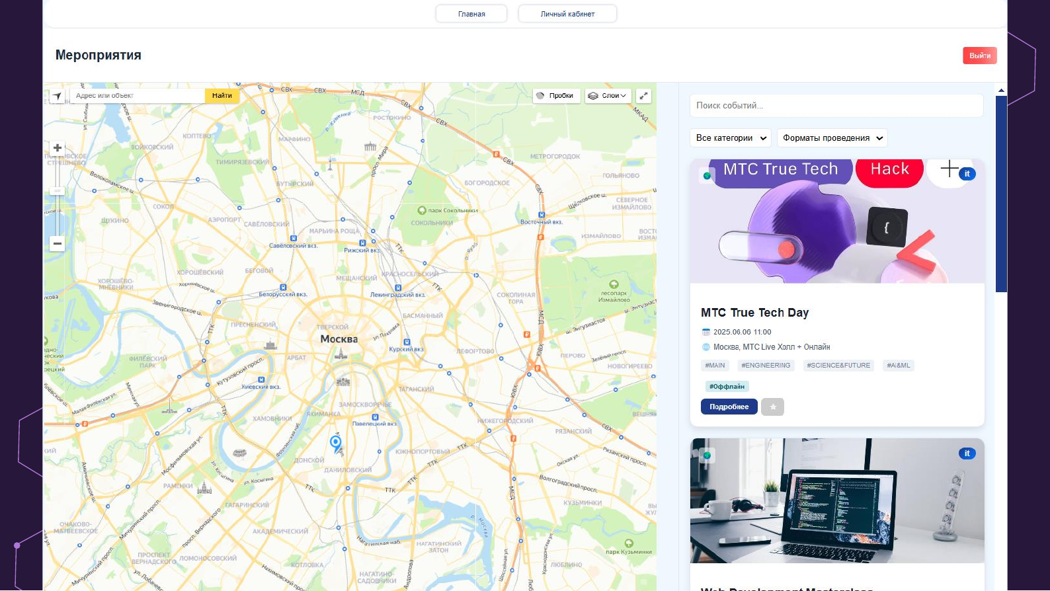This screenshot has width=1050, height=591.
Task: Click the парк Кузьминки green icon
Action: 629,543
